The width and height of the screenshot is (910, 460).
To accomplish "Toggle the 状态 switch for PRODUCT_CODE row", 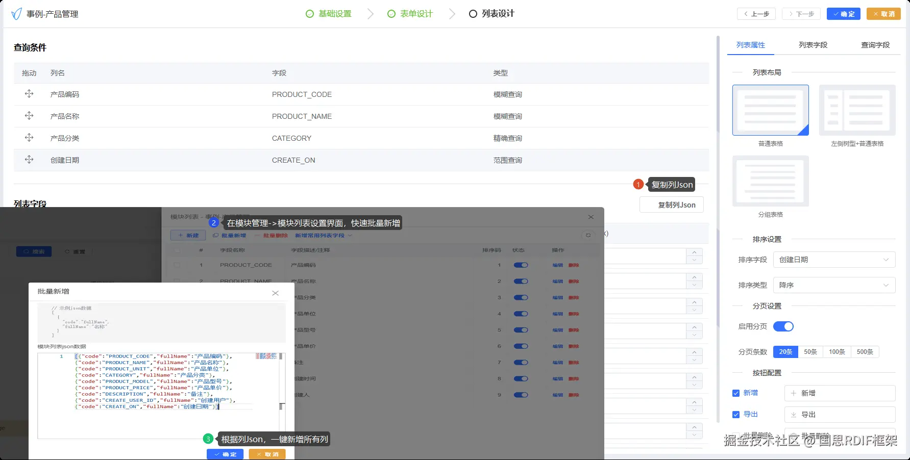I will click(520, 265).
